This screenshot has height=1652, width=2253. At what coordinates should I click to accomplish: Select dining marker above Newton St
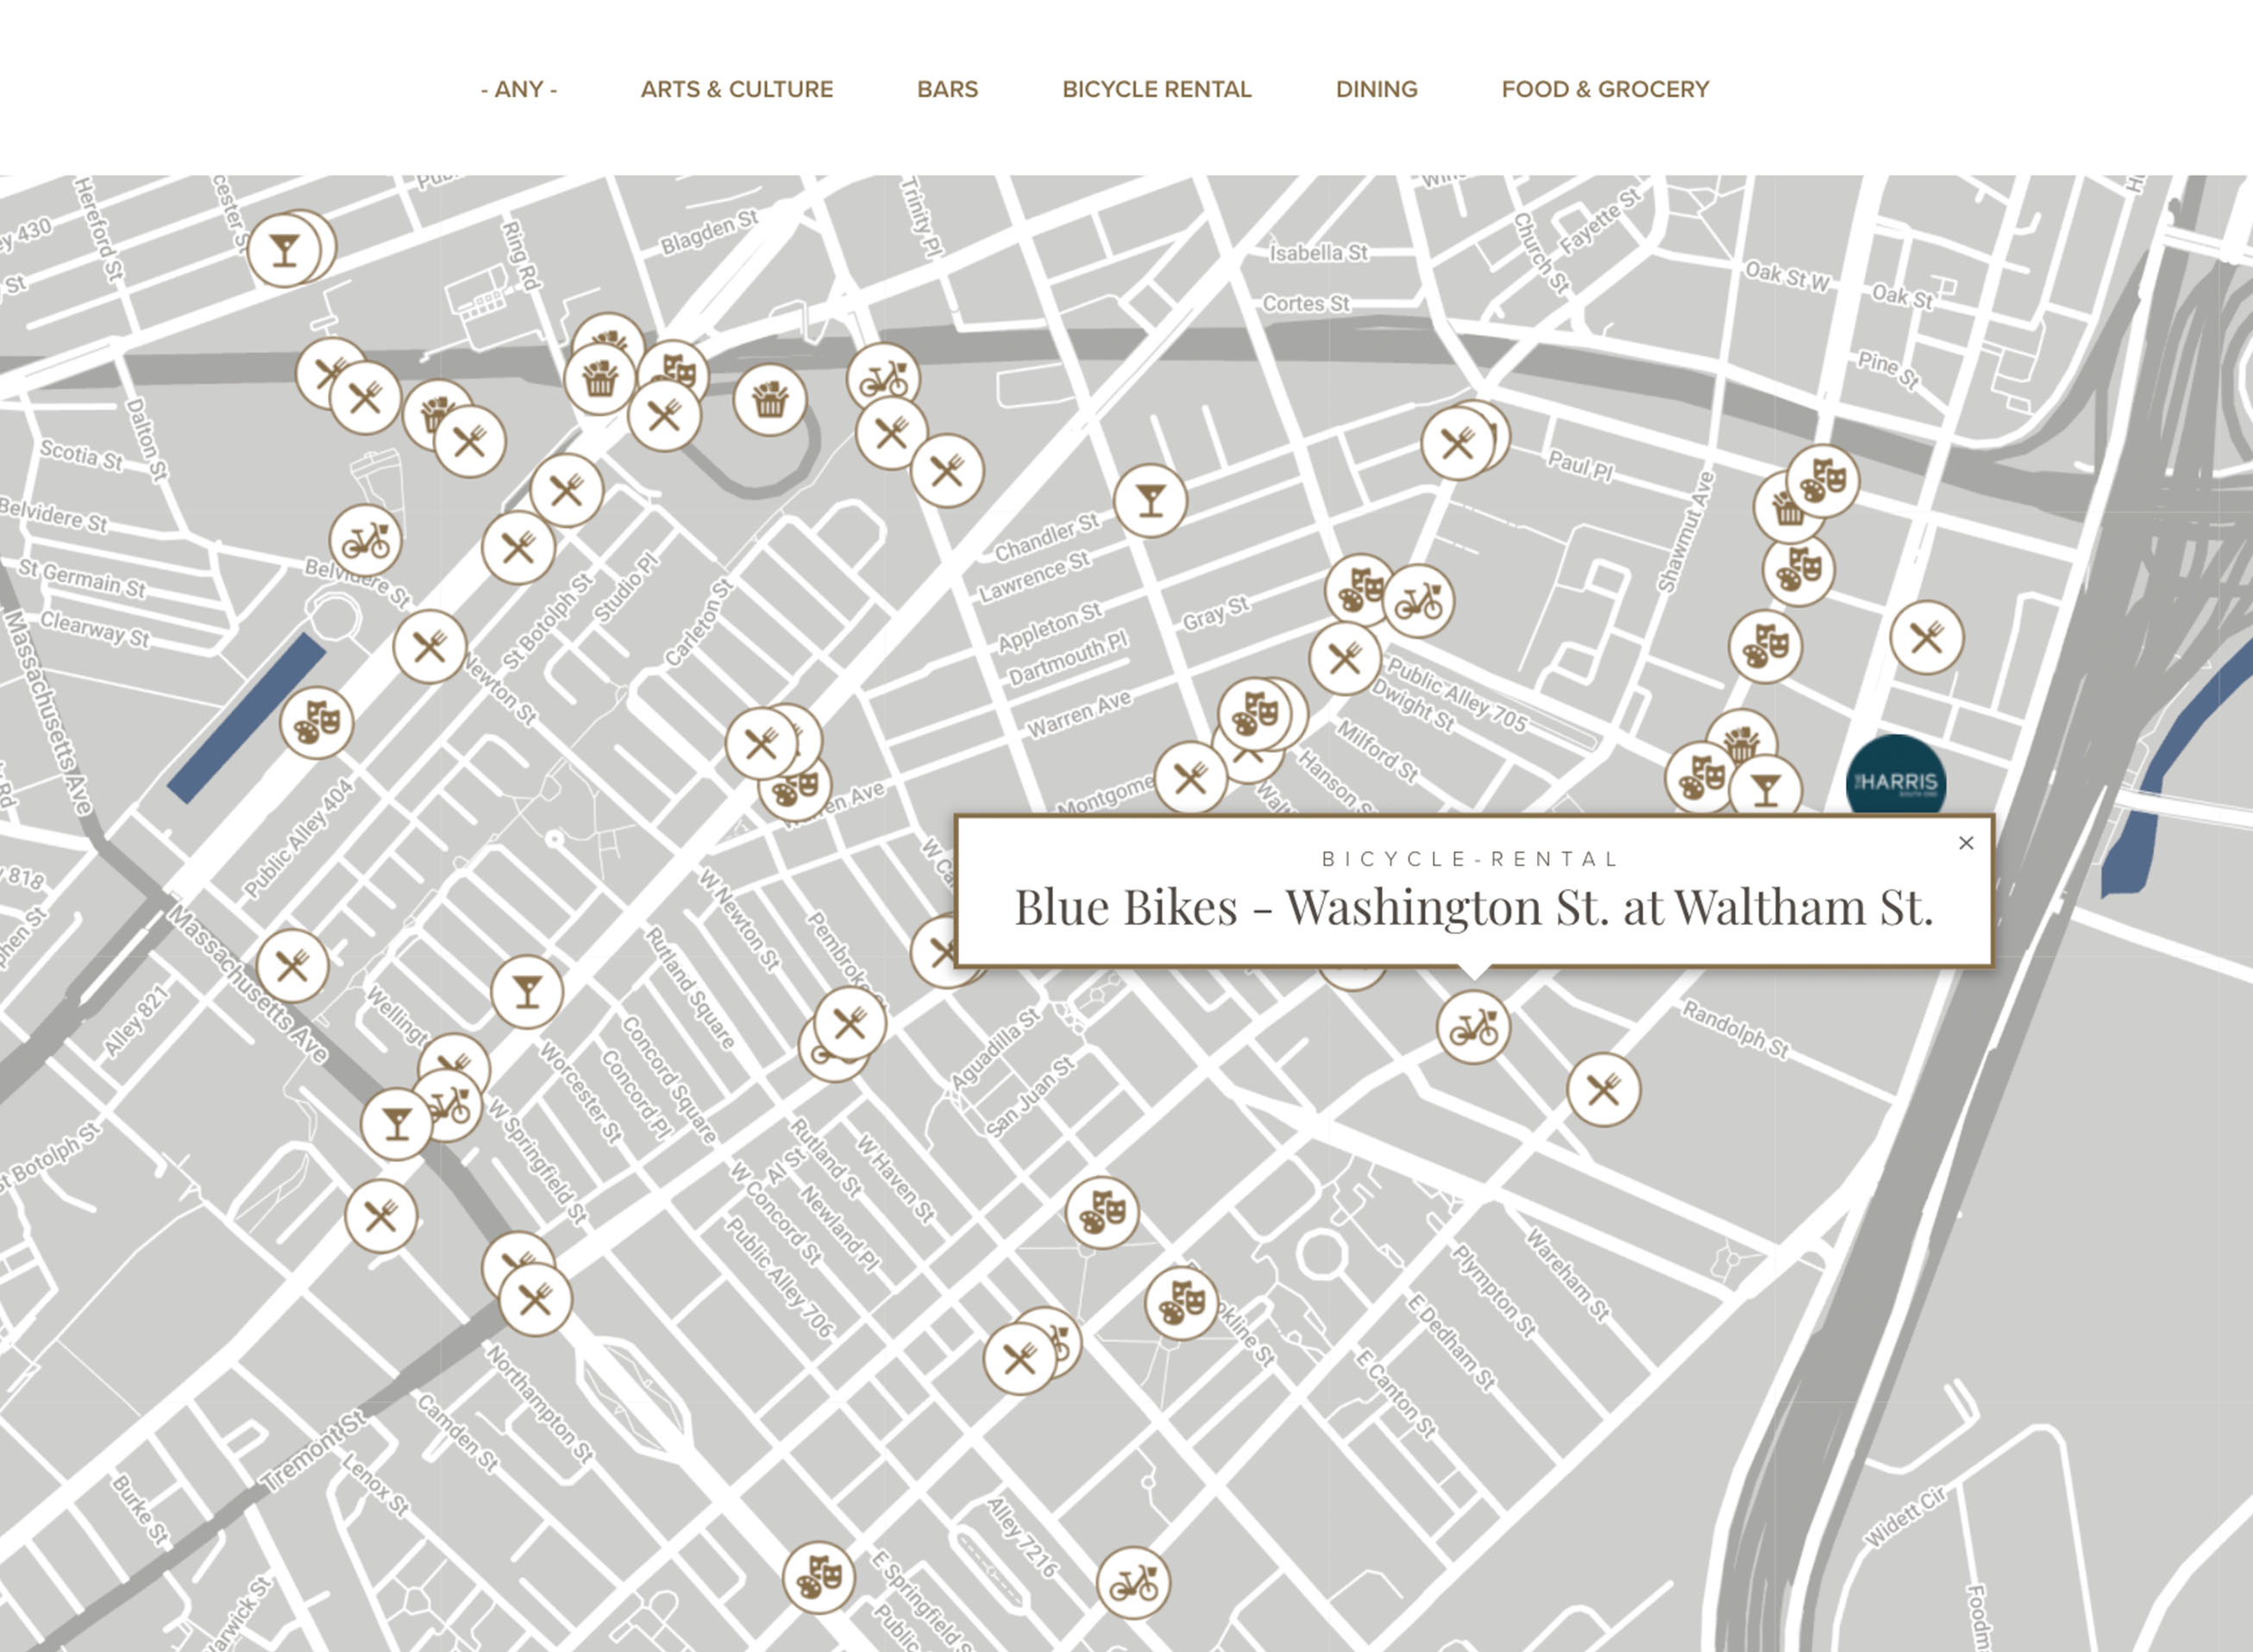[x=429, y=646]
